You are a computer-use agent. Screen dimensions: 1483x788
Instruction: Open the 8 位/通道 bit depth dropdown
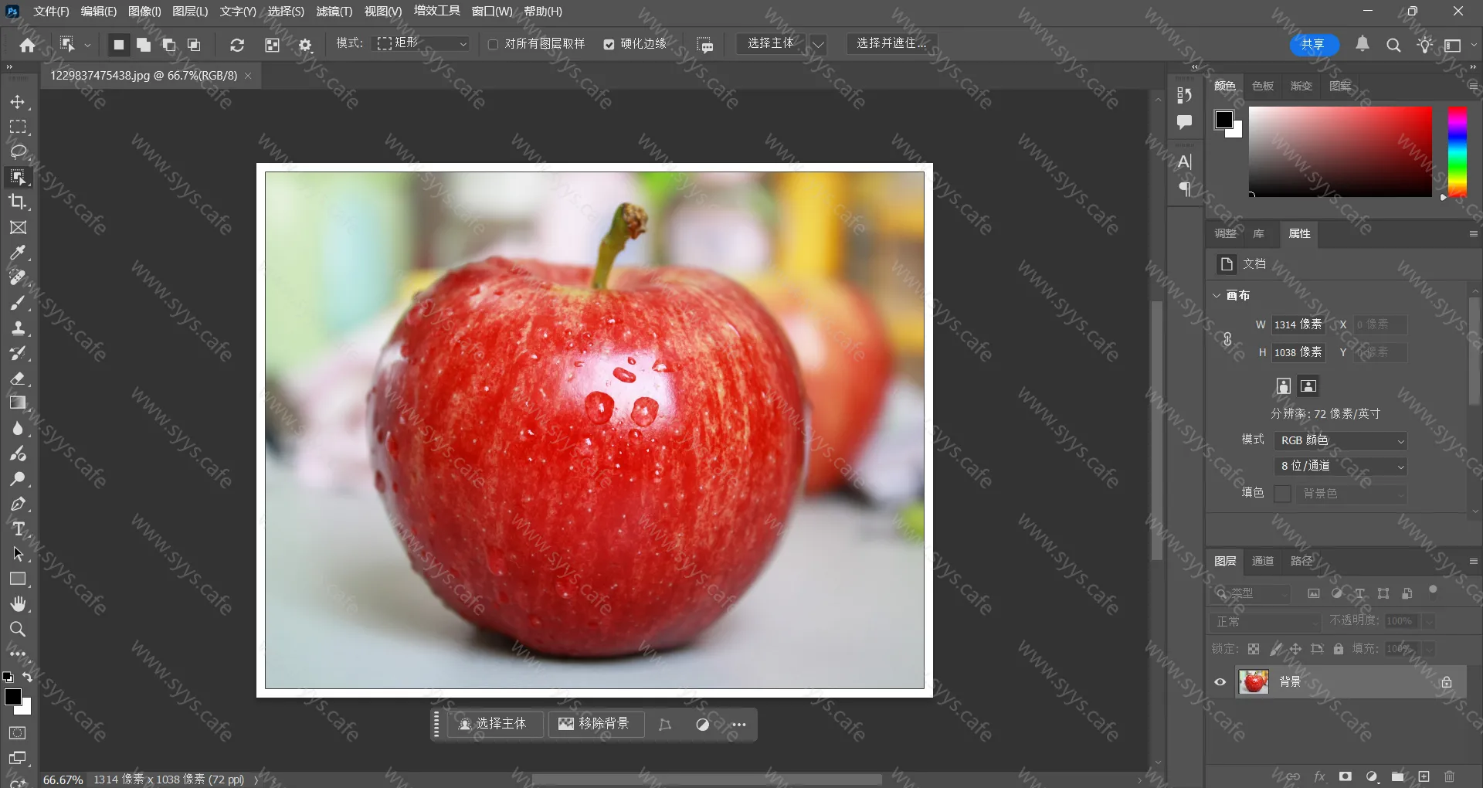click(x=1340, y=466)
